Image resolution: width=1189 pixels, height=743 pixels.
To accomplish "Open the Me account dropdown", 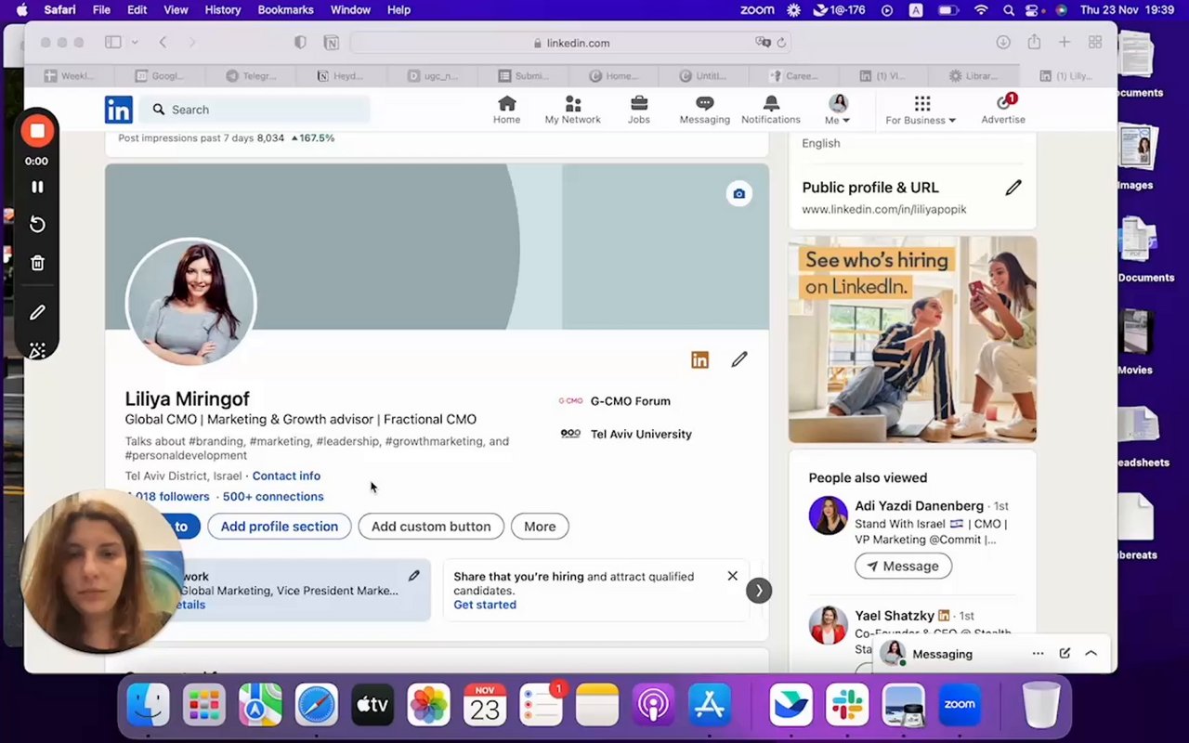I will [x=838, y=110].
